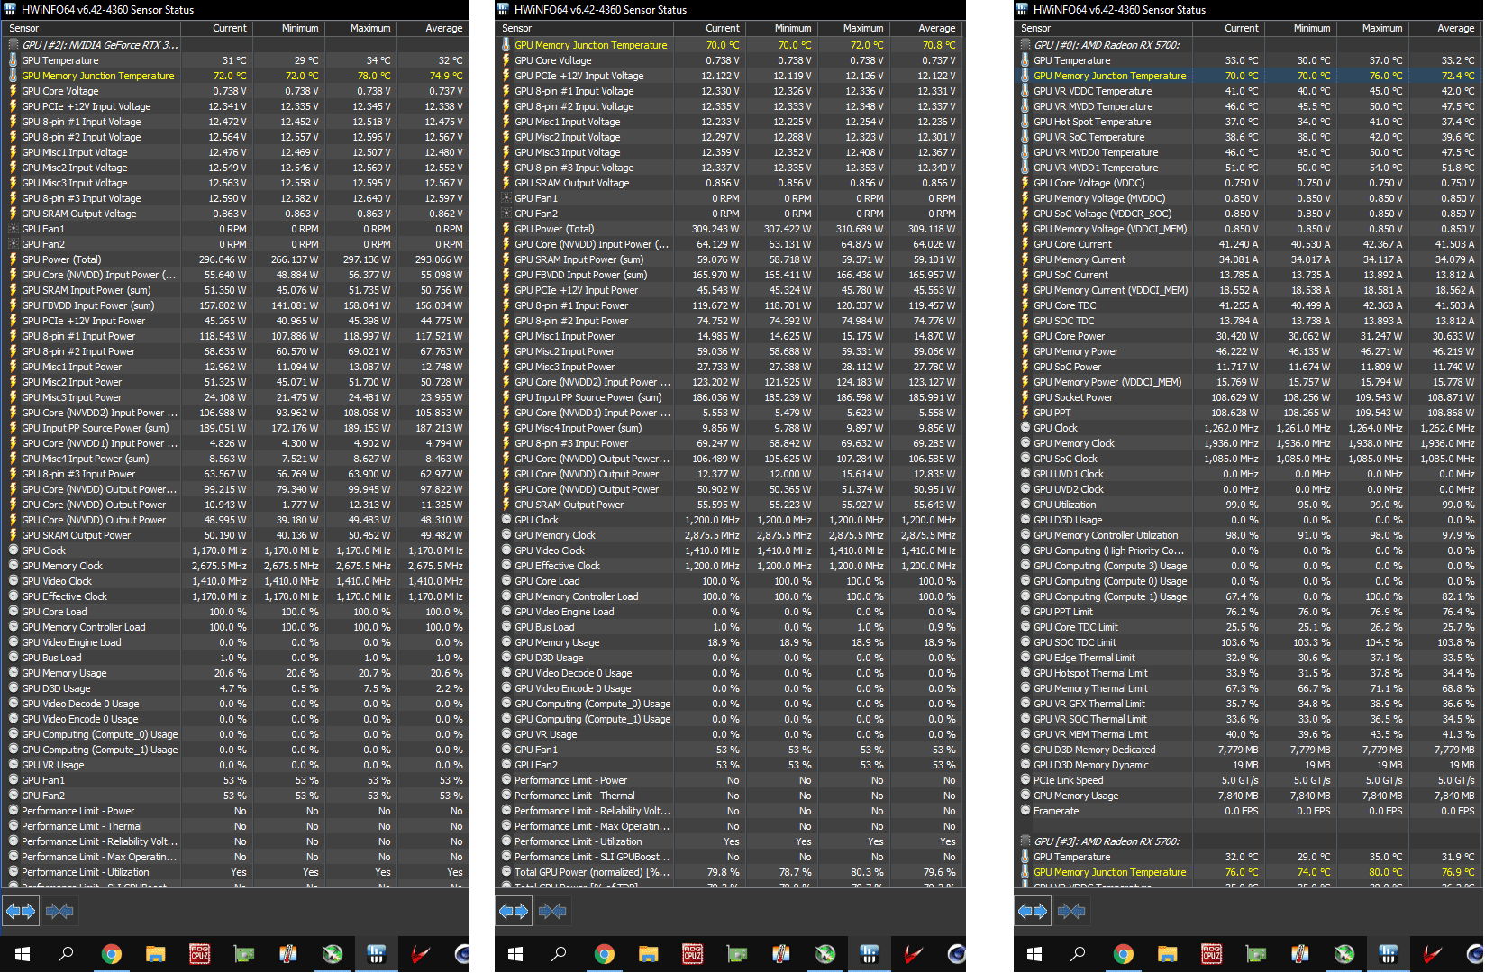Select GPU Computing (Compute 1) Usage row

tap(1247, 596)
